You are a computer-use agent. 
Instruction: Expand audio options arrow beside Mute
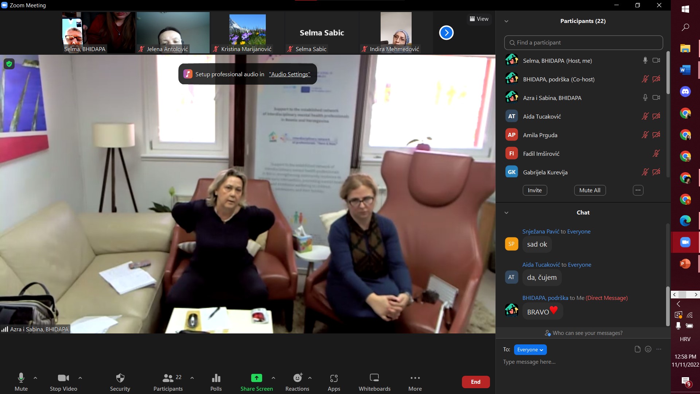35,378
